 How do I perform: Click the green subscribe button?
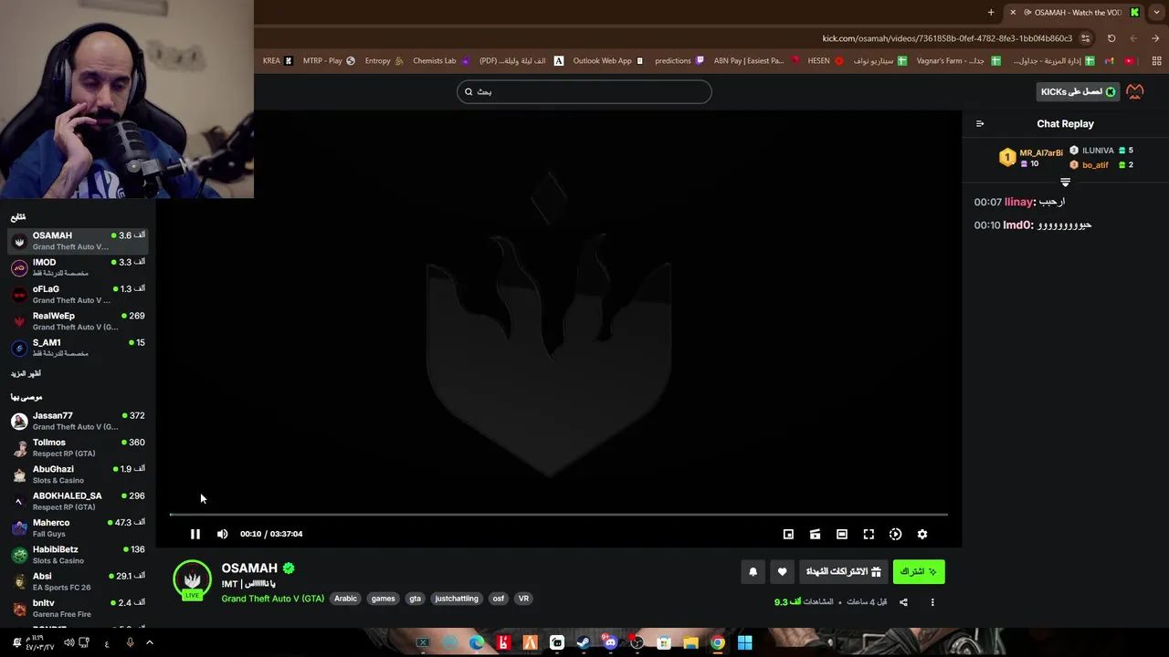click(x=919, y=571)
